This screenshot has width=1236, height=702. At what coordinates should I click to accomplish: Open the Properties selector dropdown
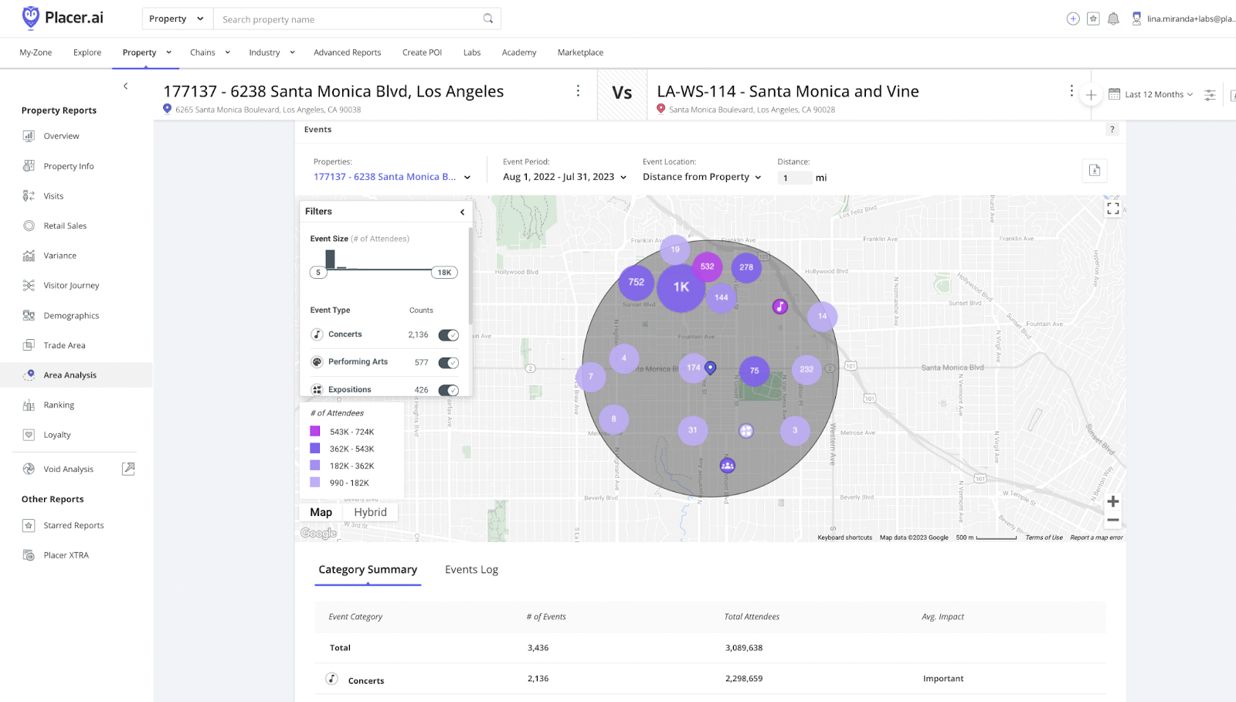coord(392,177)
